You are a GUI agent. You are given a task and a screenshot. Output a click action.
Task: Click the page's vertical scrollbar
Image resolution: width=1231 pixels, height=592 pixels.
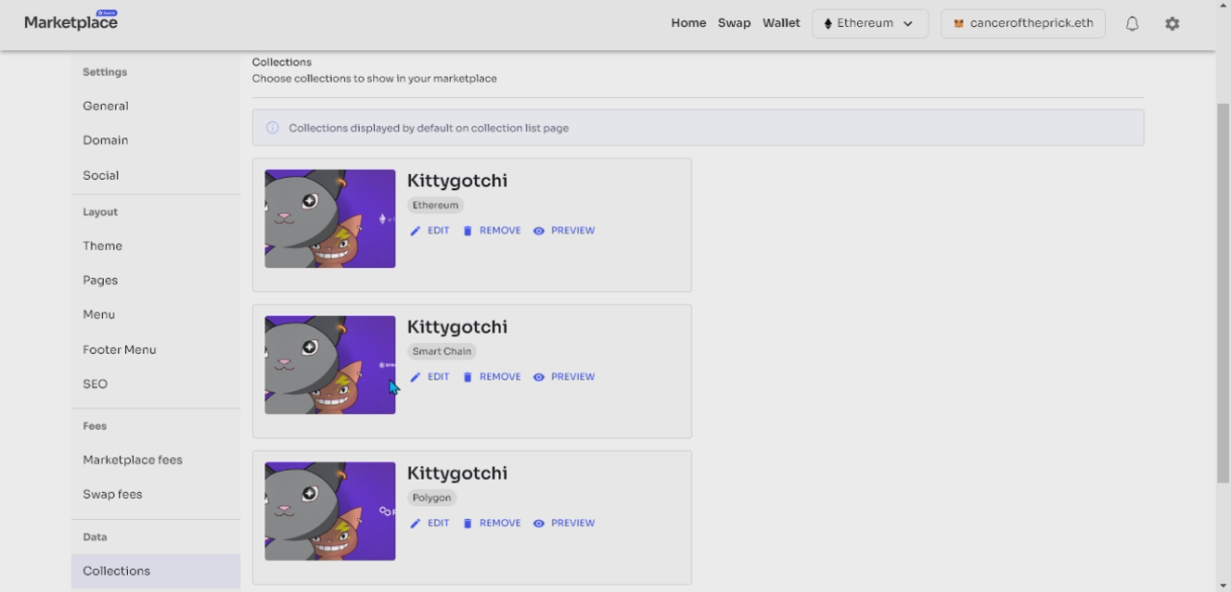1223,293
